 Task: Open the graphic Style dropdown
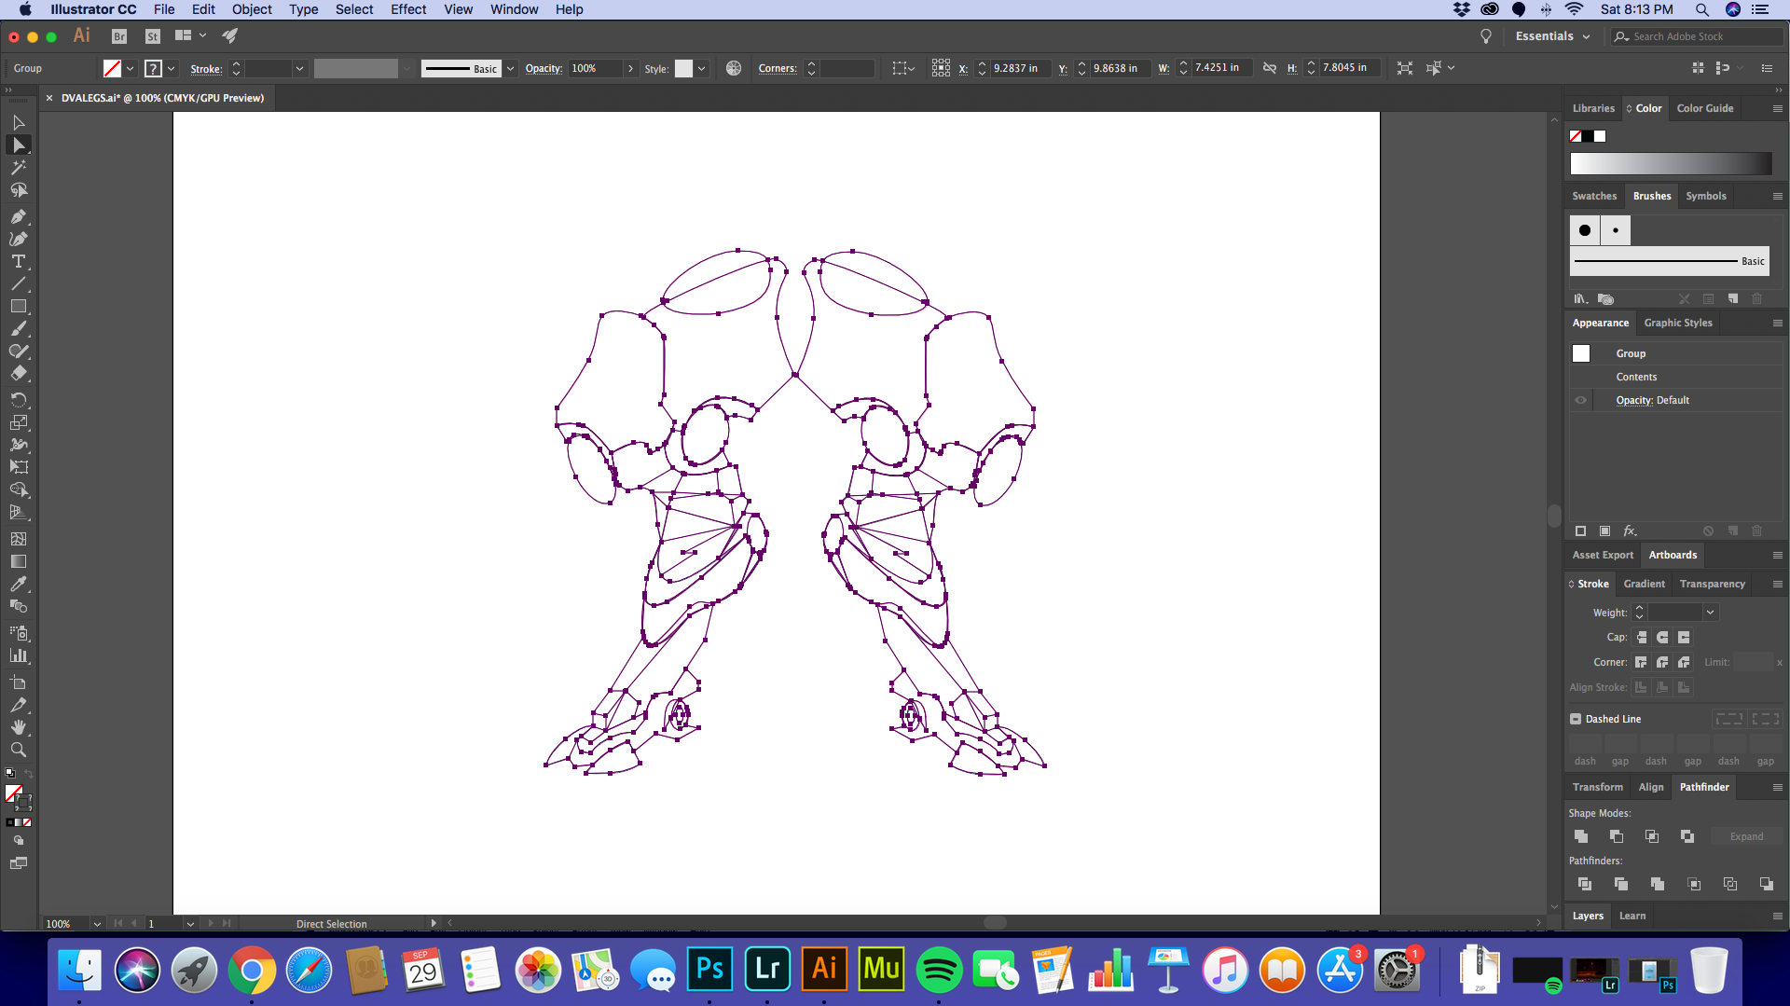click(701, 68)
